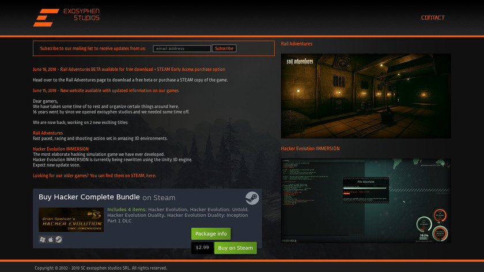This screenshot has width=484, height=272.
Task: Click the Exosyphen Studios logo
Action: (x=66, y=18)
